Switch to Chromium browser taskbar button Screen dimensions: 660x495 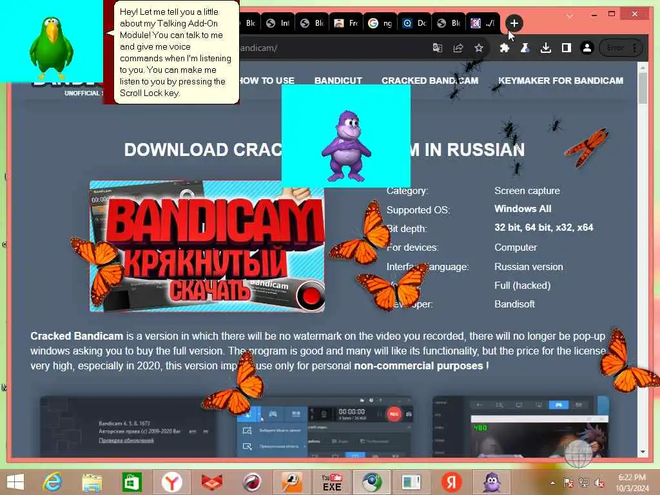tap(372, 482)
